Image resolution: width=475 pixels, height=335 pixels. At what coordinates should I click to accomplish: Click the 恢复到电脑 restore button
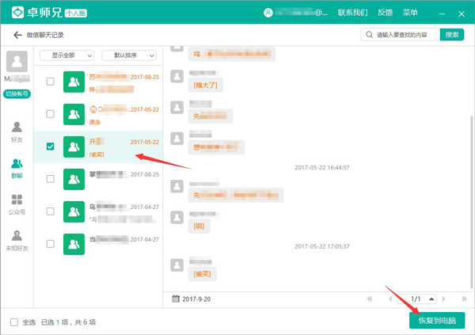pos(437,321)
